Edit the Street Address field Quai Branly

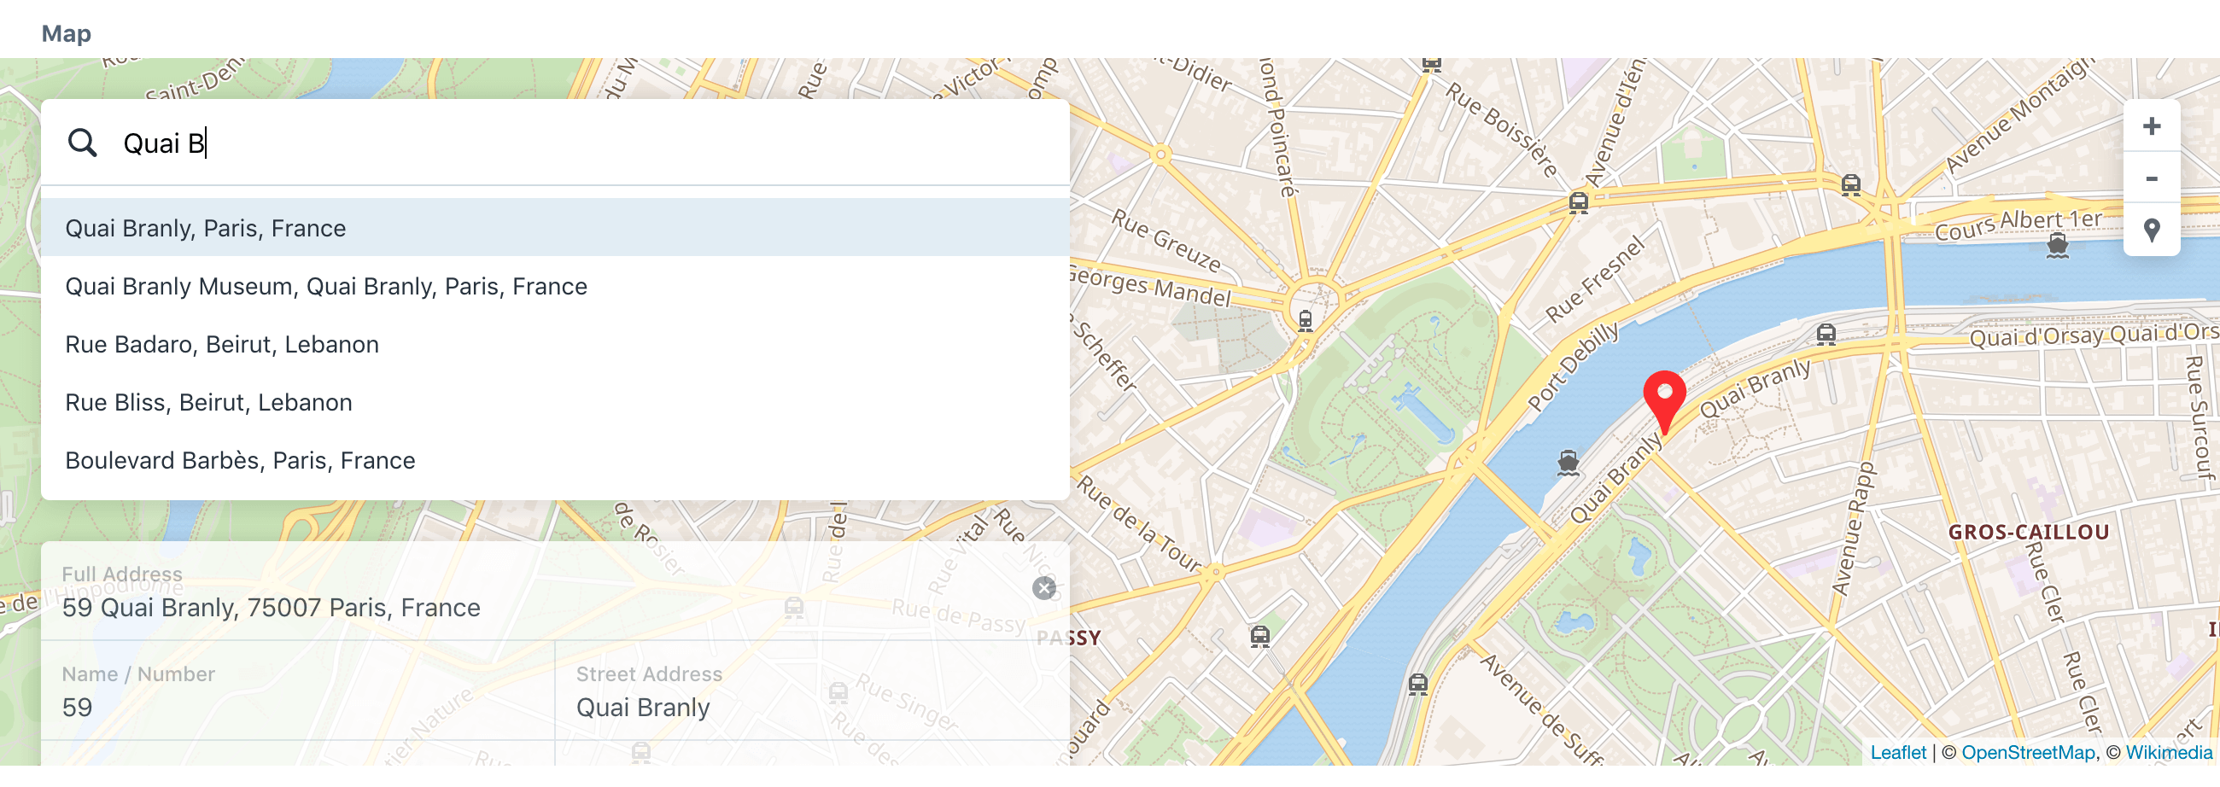click(813, 691)
